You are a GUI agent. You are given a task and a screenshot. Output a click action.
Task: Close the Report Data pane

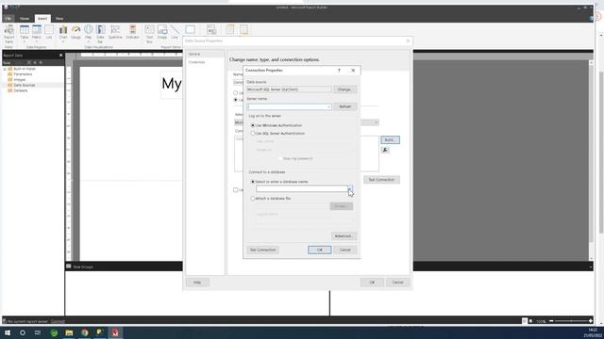pyautogui.click(x=60, y=56)
